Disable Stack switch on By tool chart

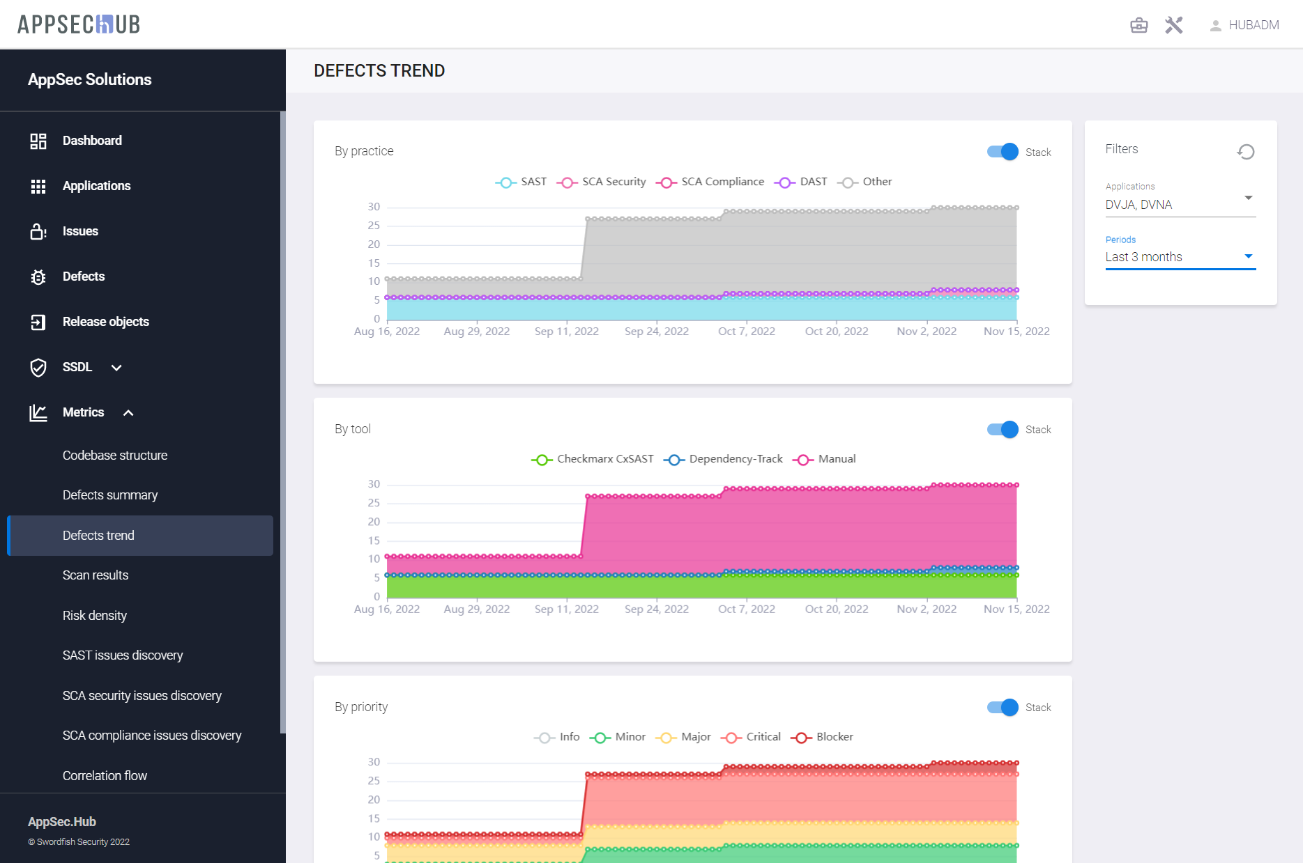(1003, 429)
